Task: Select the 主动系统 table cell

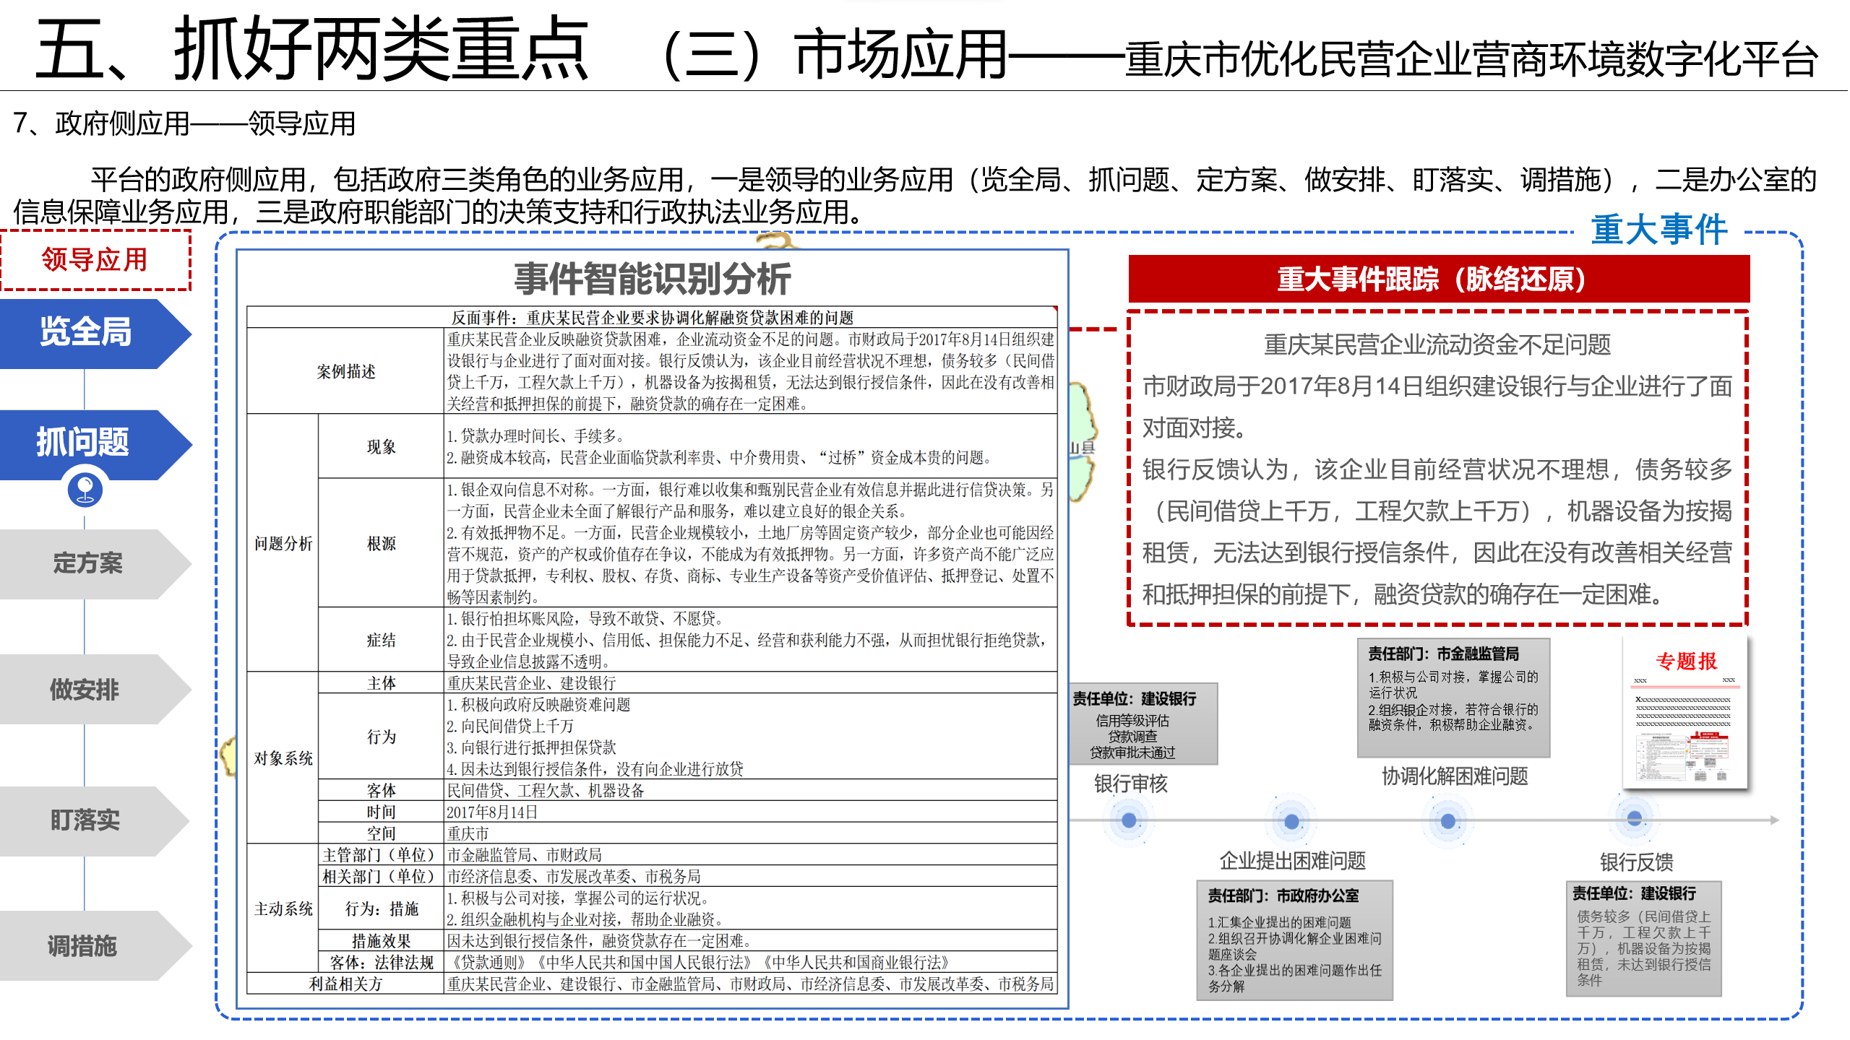Action: (x=283, y=909)
